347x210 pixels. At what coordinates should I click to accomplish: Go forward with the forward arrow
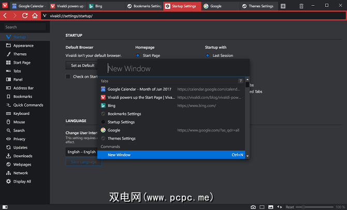15,16
